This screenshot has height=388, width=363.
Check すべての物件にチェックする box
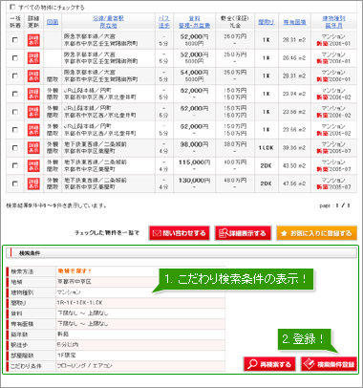tap(12, 7)
